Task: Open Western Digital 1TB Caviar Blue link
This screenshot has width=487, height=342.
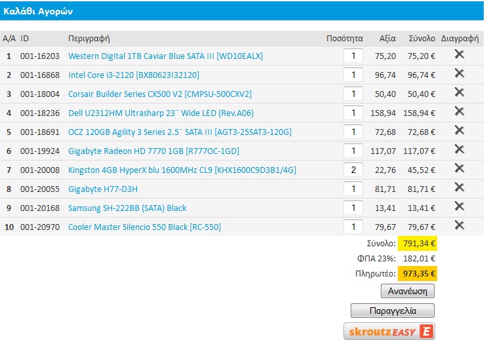Action: (166, 56)
